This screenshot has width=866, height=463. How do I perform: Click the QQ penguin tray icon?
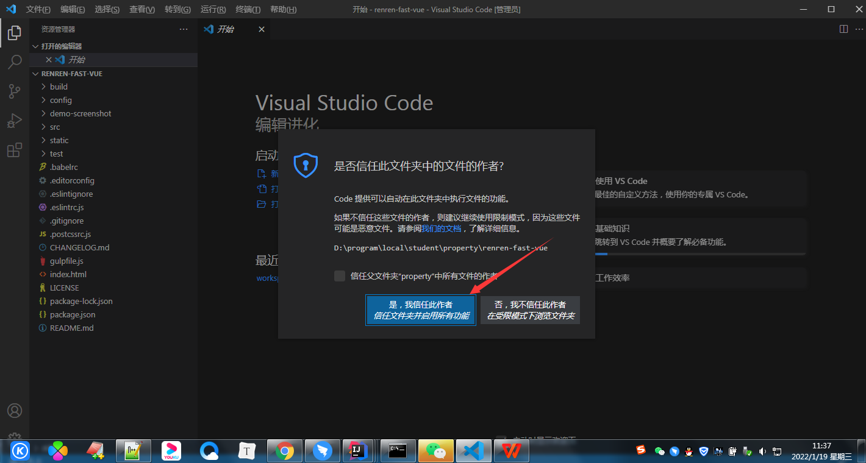pos(689,451)
